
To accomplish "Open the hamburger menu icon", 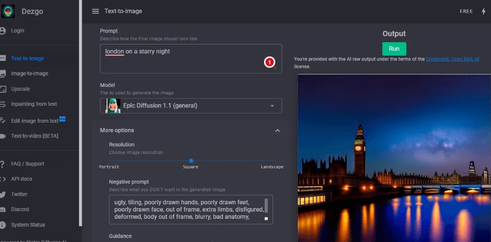I will point(96,11).
